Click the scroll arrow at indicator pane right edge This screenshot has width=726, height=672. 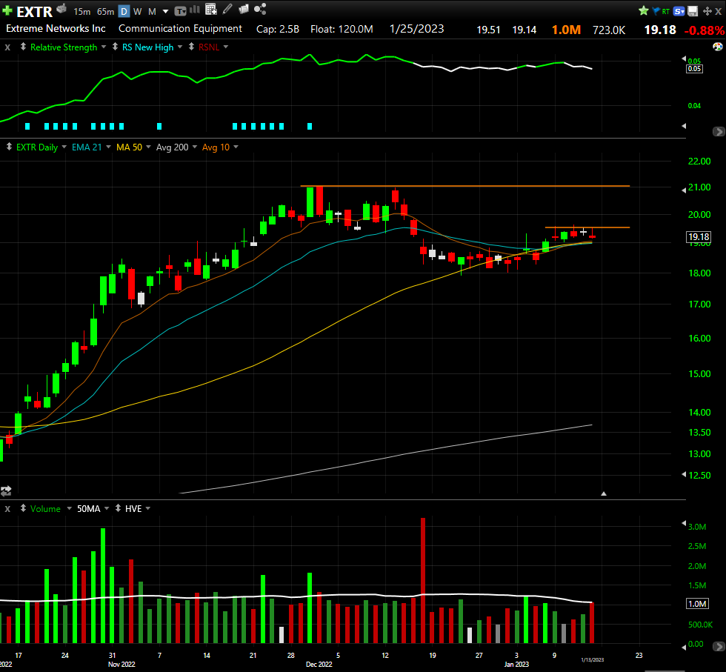(x=718, y=132)
